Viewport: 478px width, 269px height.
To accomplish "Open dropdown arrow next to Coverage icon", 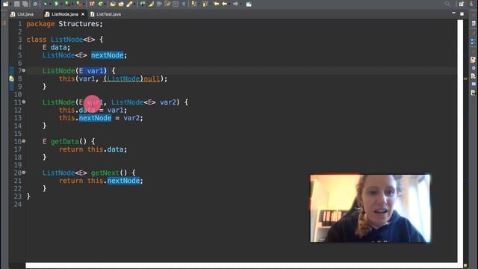I will pos(72,4).
